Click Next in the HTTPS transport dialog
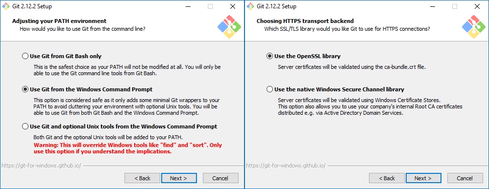 tap(423, 178)
